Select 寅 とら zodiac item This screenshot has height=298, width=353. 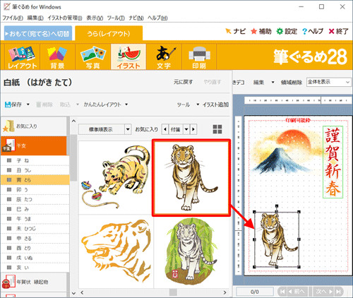click(x=35, y=180)
